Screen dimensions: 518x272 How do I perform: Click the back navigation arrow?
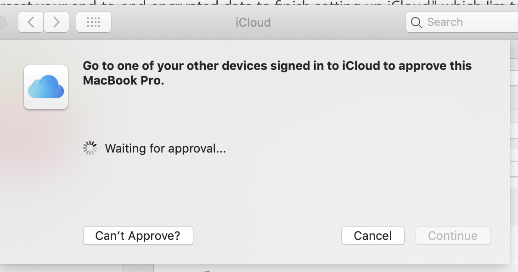pyautogui.click(x=31, y=22)
